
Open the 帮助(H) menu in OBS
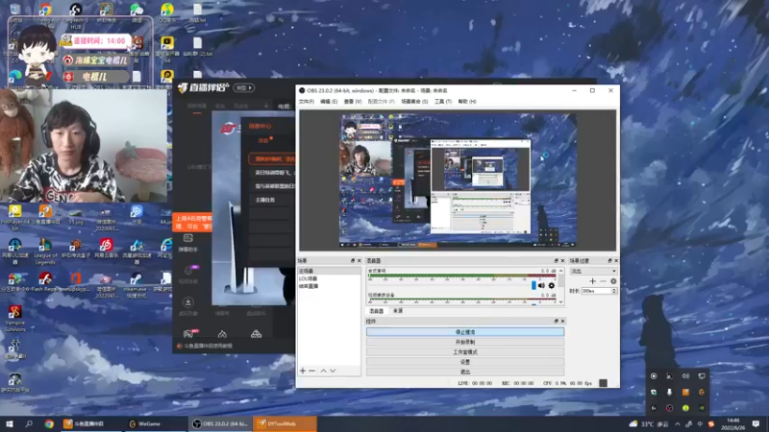(x=467, y=102)
